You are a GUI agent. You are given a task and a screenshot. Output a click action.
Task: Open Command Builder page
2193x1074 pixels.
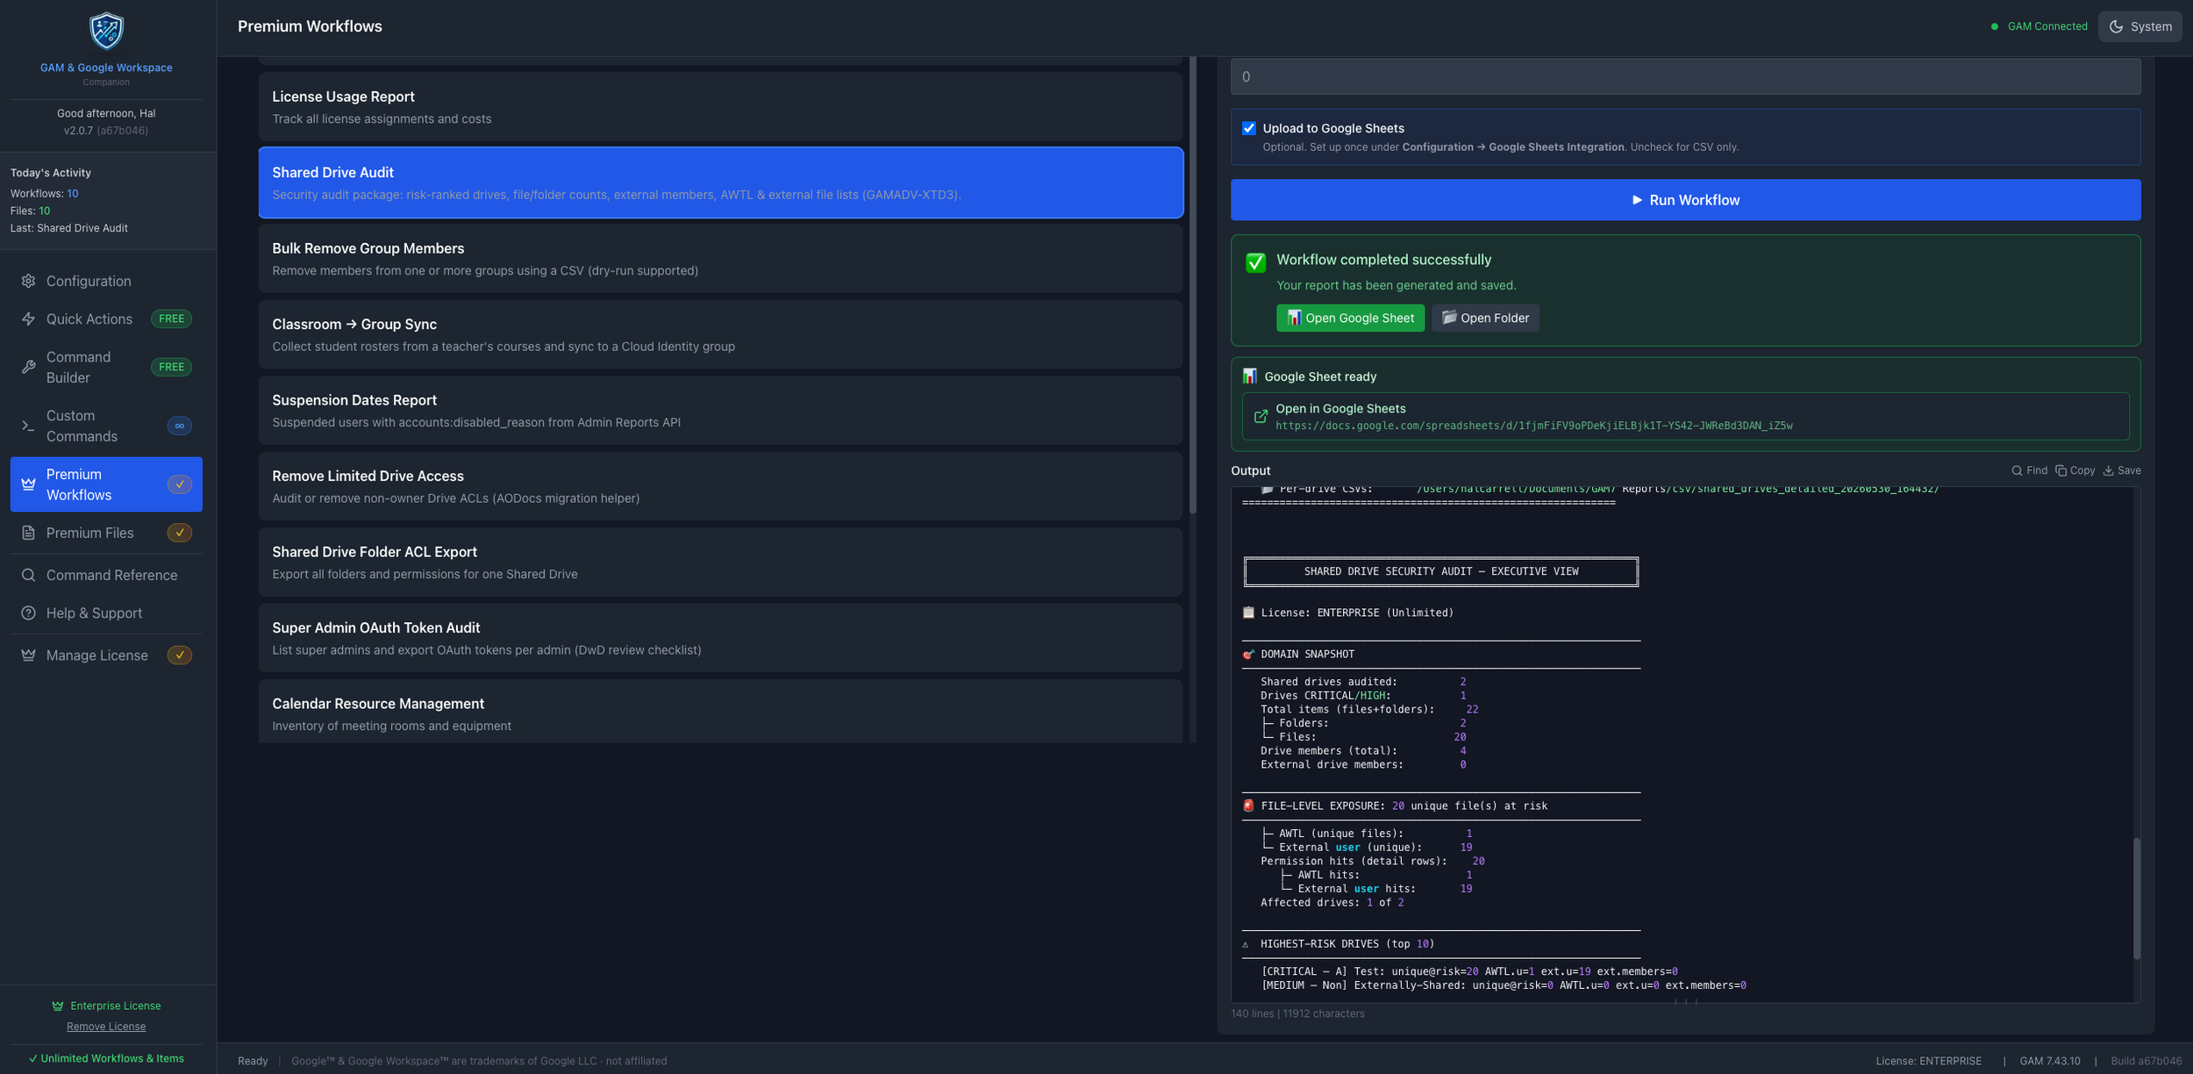pos(106,367)
